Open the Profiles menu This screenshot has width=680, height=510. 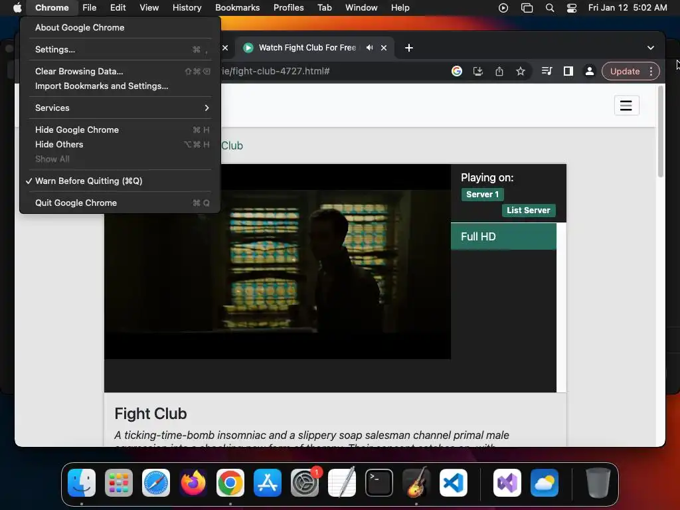tap(288, 8)
